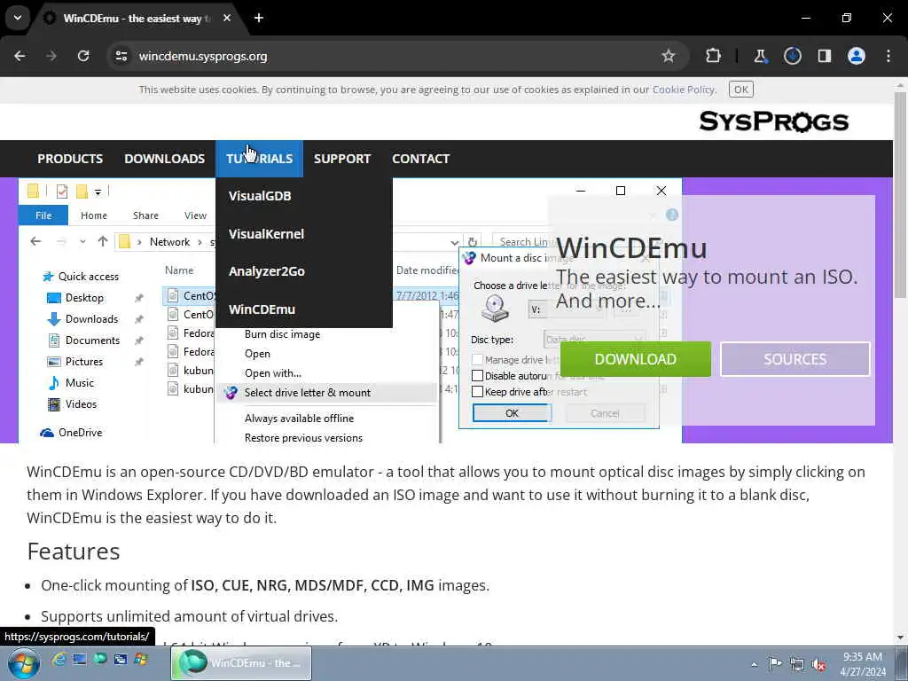908x681 pixels.
Task: Bookmark this page with the star
Action: coord(669,56)
